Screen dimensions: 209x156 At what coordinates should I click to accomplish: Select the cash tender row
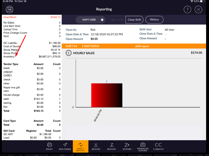pos(32,99)
